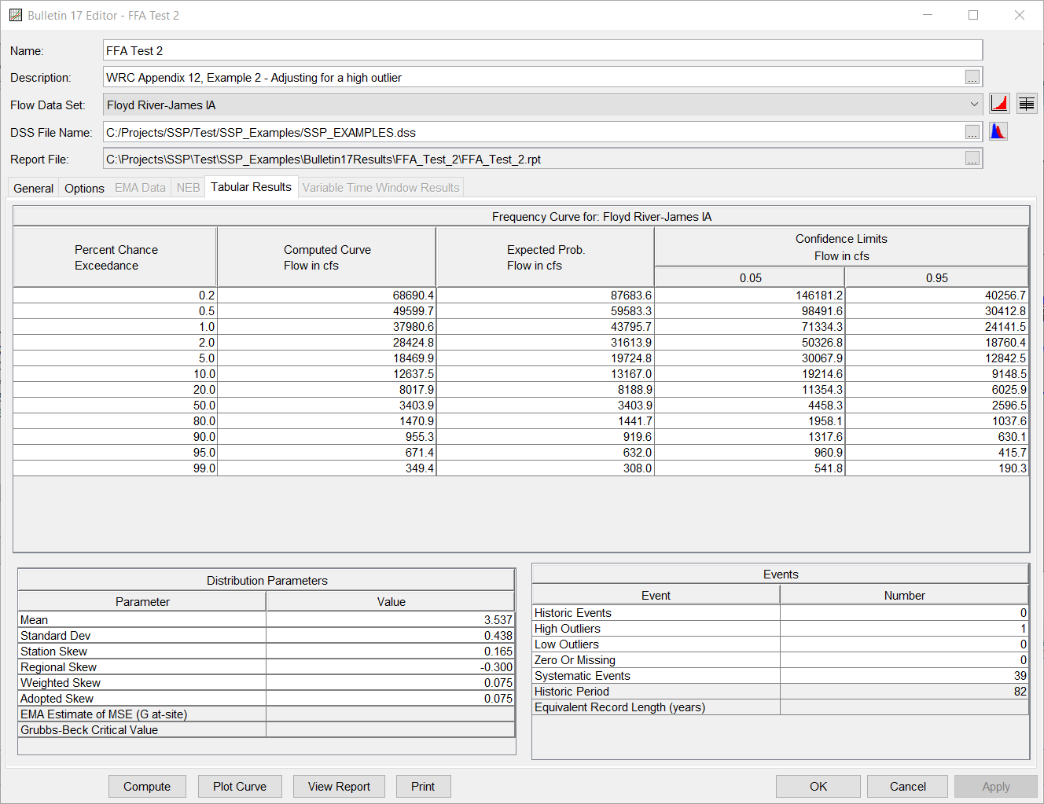
Task: Click the 0.05 confidence limit header
Action: [750, 277]
